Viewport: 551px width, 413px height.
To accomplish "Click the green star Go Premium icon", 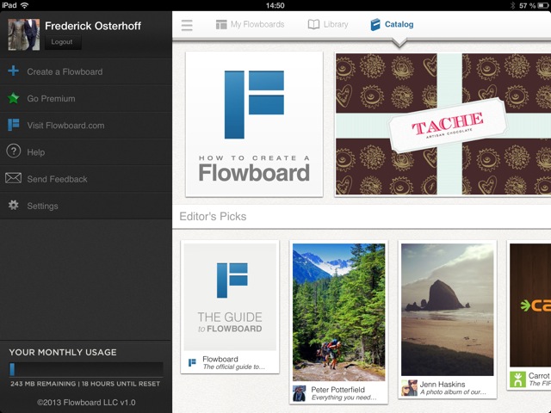I will [14, 98].
